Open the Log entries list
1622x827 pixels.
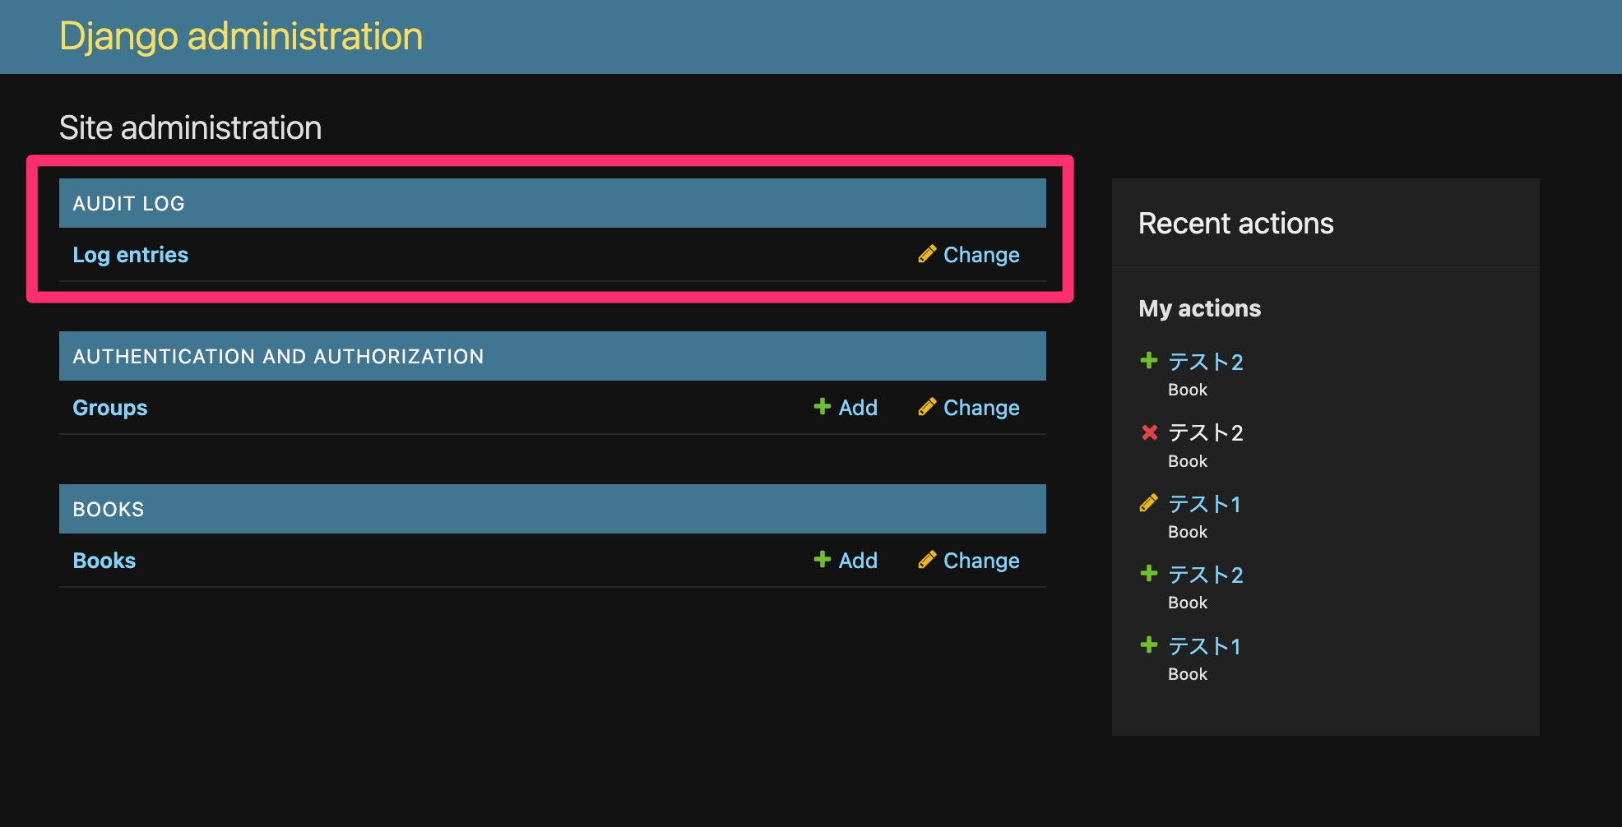click(x=130, y=255)
